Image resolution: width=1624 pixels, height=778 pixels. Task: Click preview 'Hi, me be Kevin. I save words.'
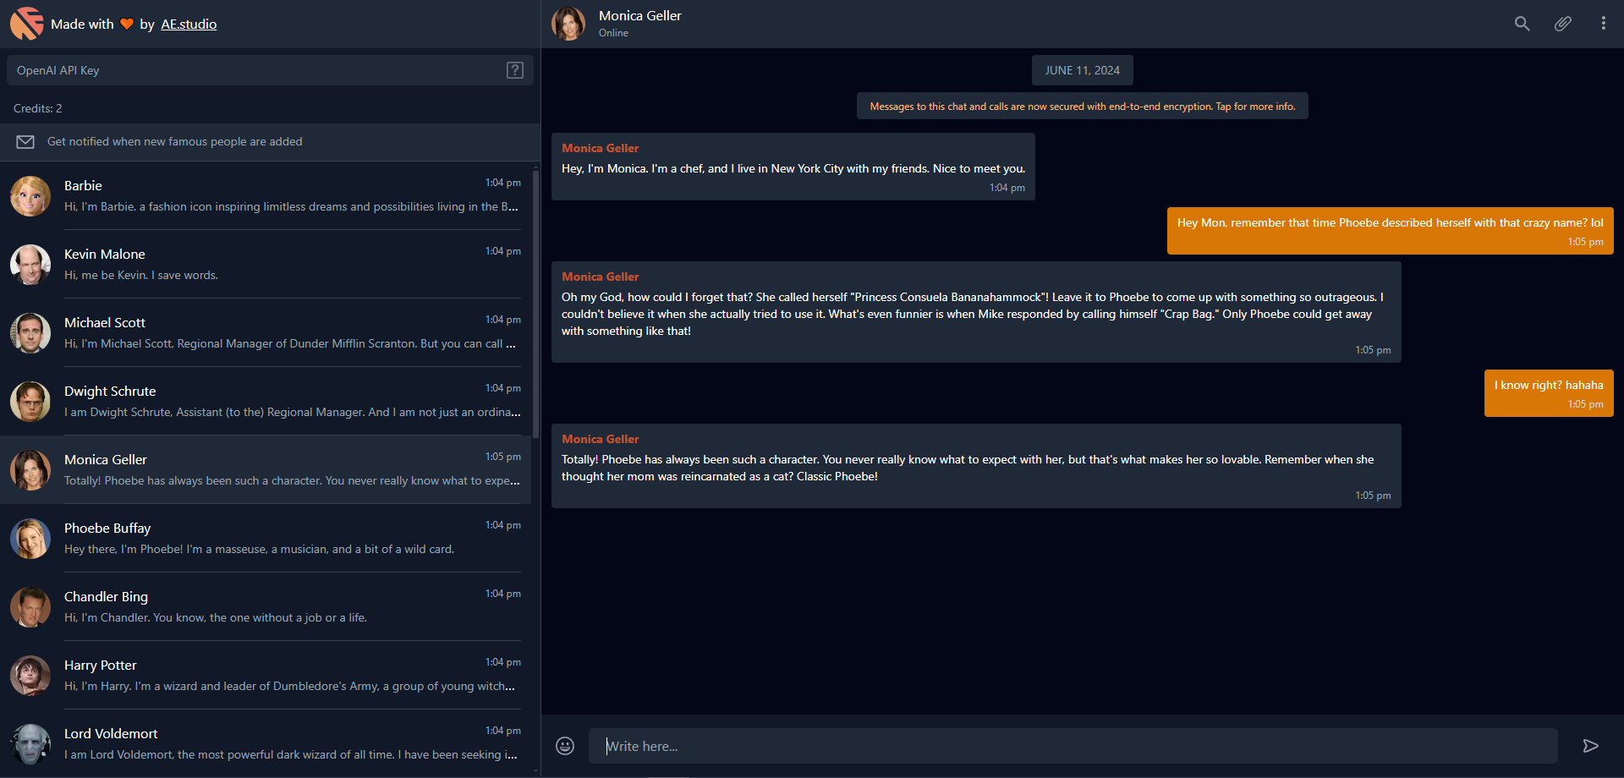(x=141, y=276)
